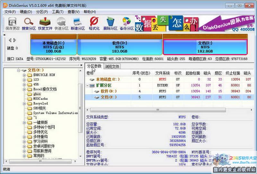Click the 备份分区 (Backup Partition) toolbar icon

click(x=127, y=23)
